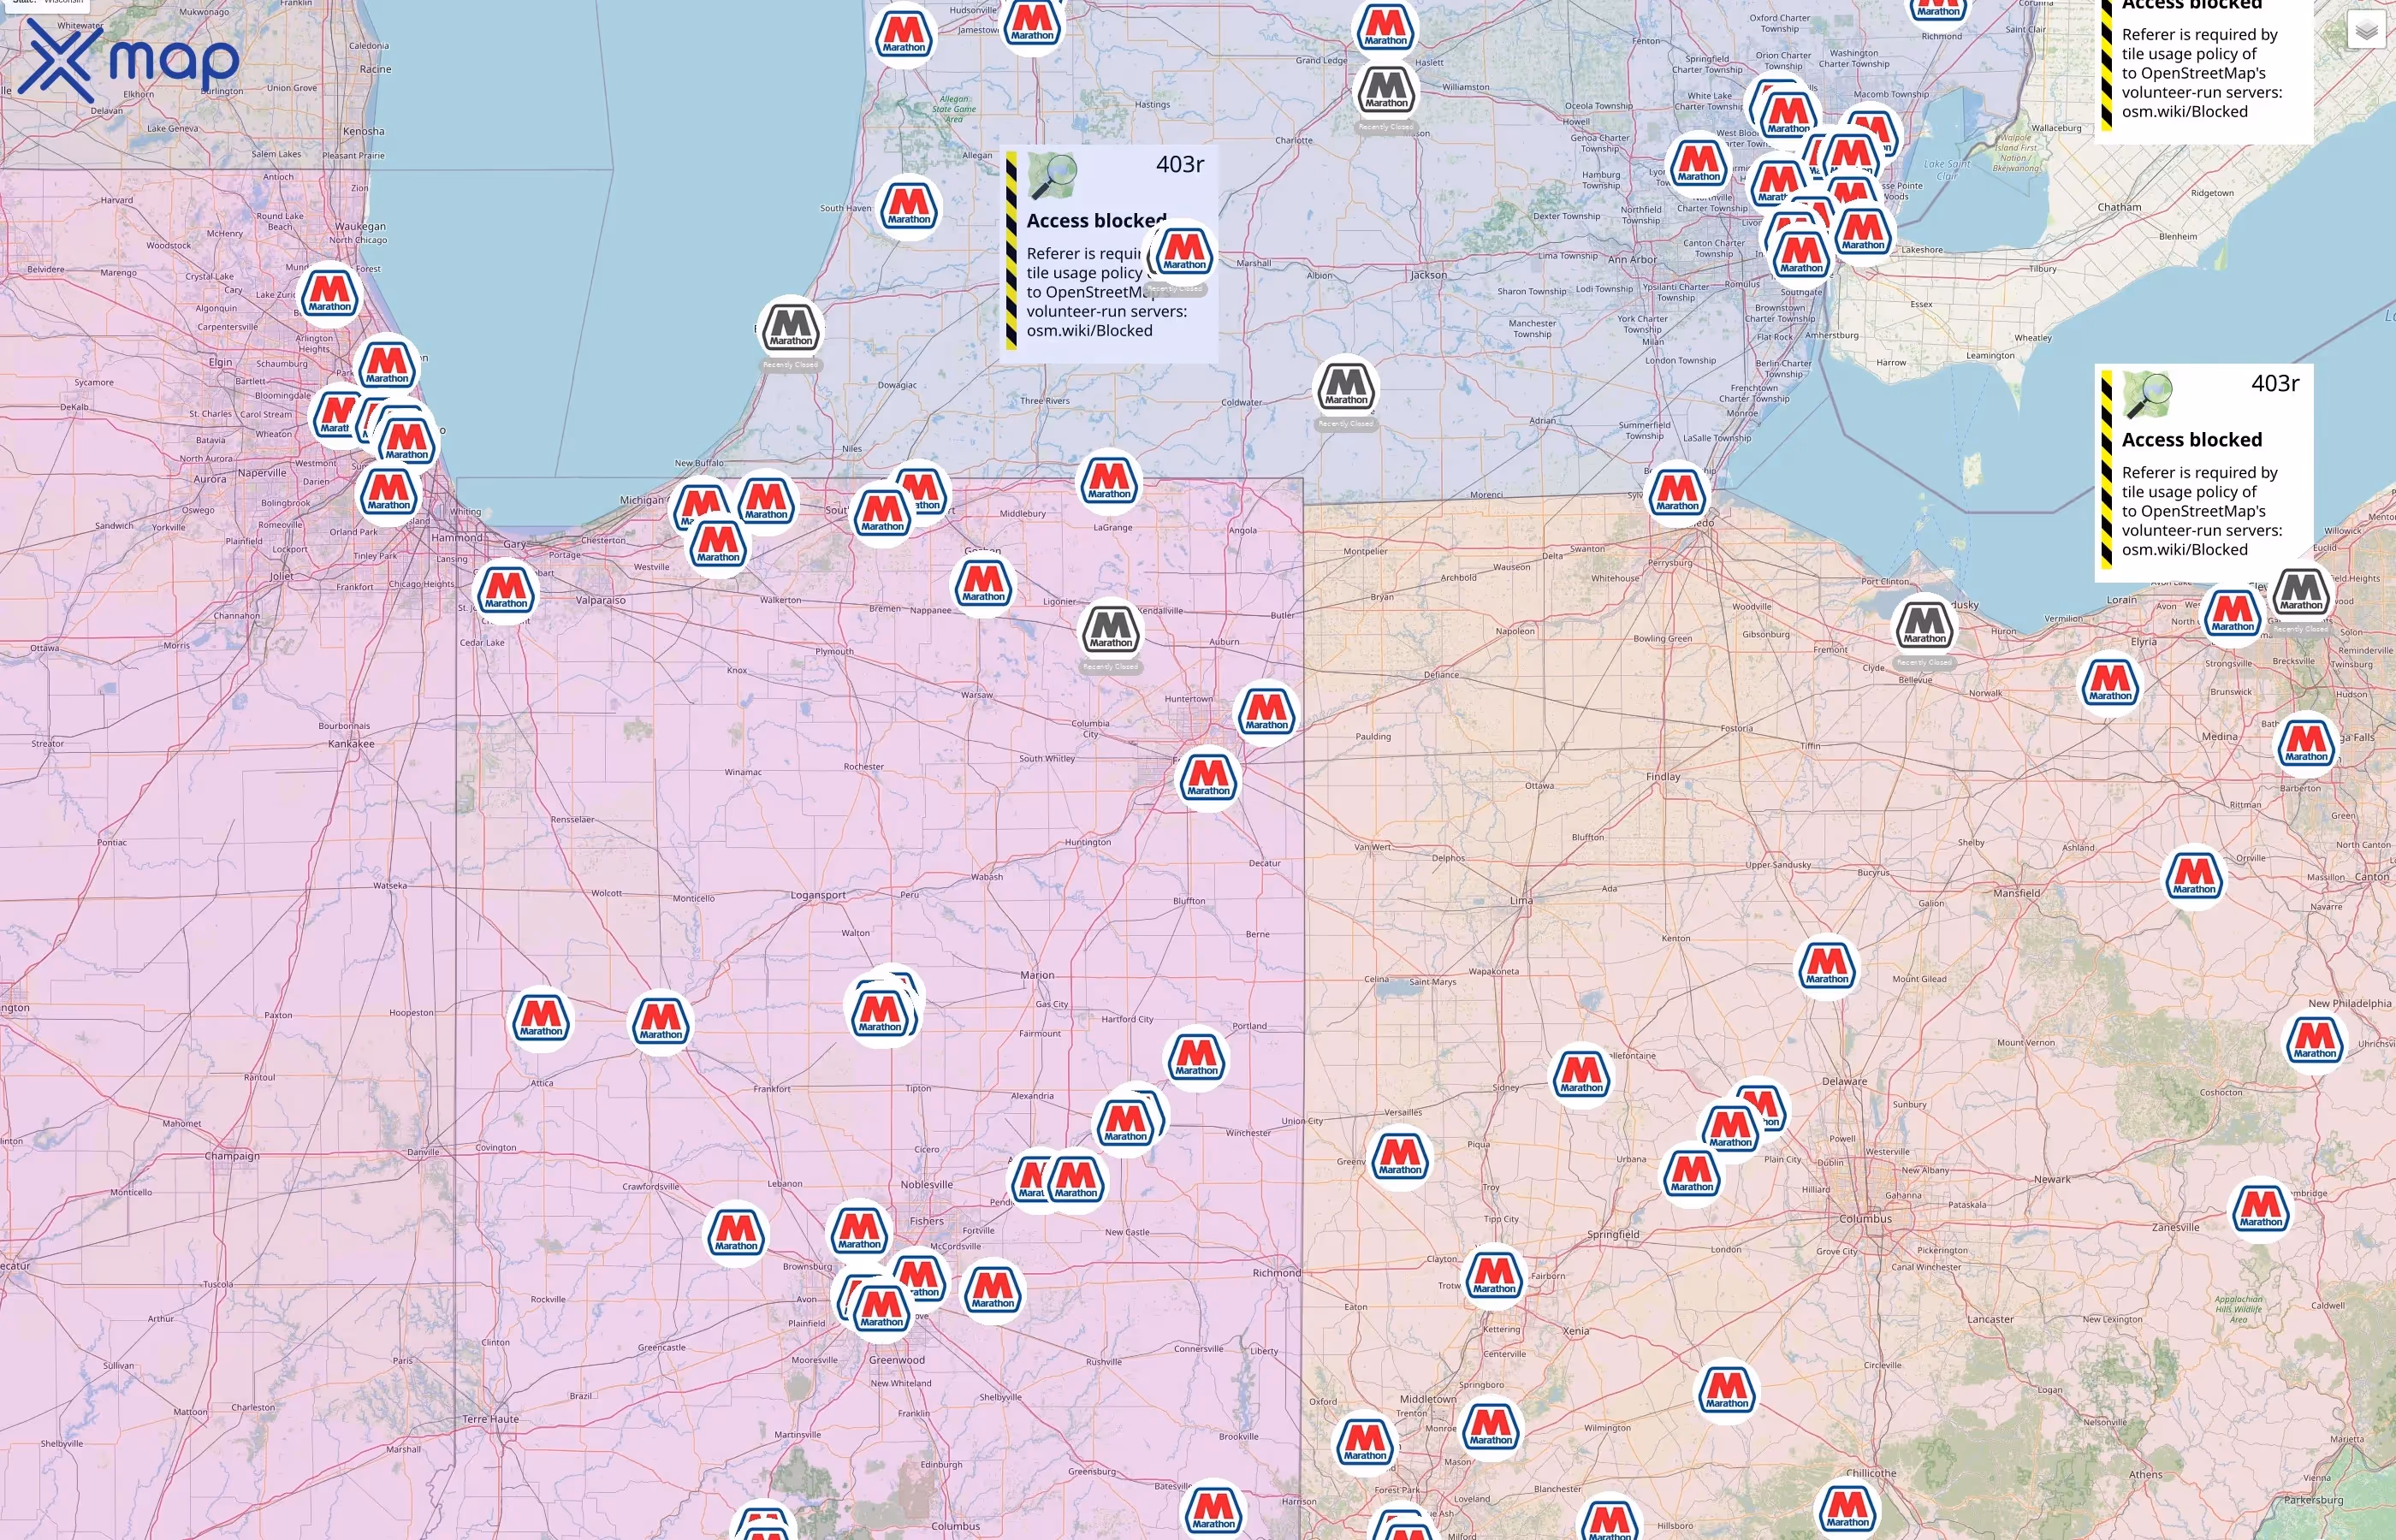Select Marathon marker near Mansfield
2396x1540 pixels.
tap(2194, 877)
